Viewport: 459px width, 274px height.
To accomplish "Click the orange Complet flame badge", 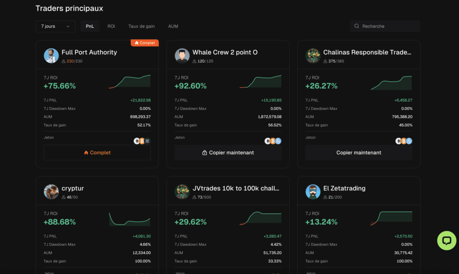I will pyautogui.click(x=145, y=43).
